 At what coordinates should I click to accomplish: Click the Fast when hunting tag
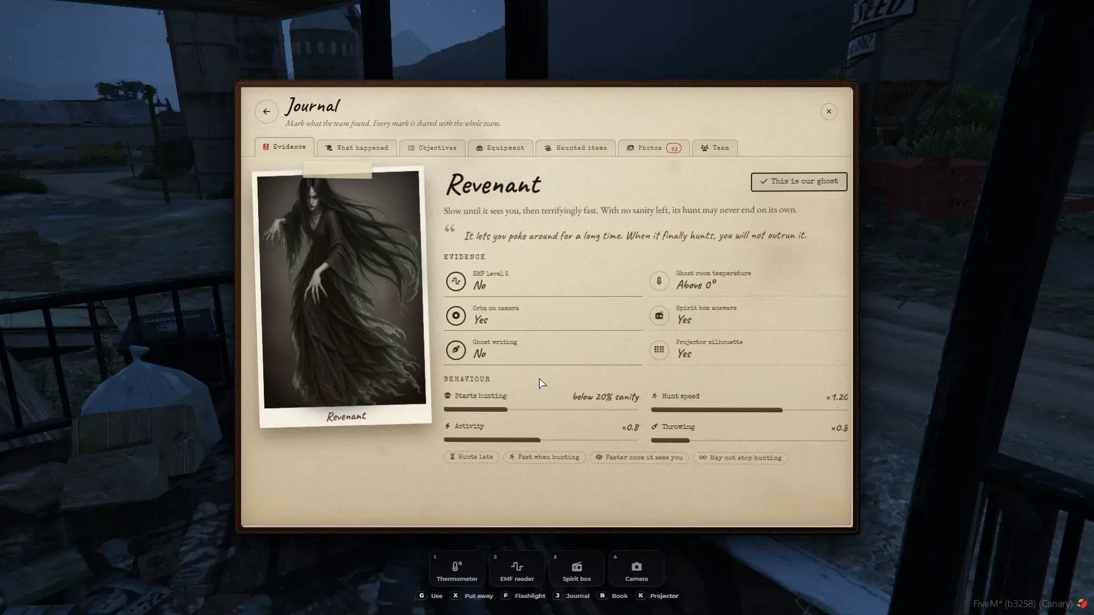pyautogui.click(x=544, y=457)
